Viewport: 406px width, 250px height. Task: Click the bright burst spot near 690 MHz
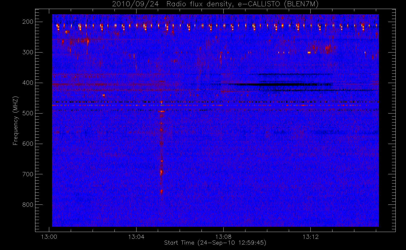click(161, 172)
